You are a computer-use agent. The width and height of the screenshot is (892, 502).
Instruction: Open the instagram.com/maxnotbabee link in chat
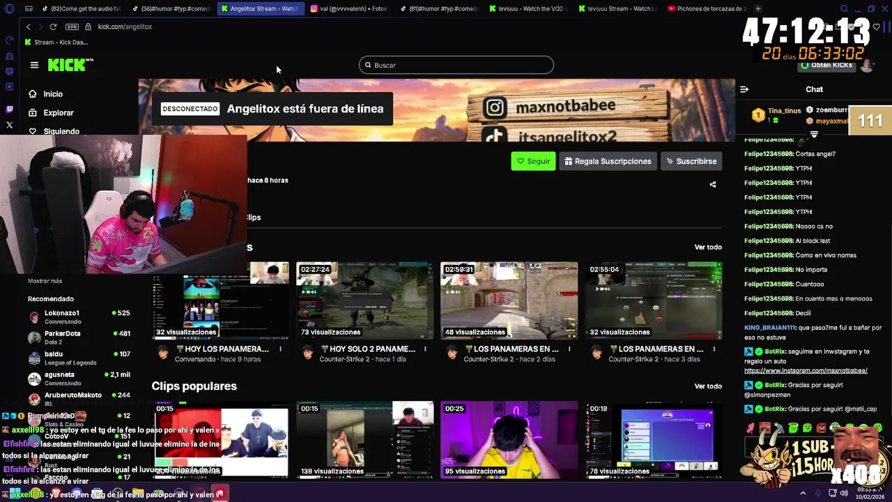[806, 370]
